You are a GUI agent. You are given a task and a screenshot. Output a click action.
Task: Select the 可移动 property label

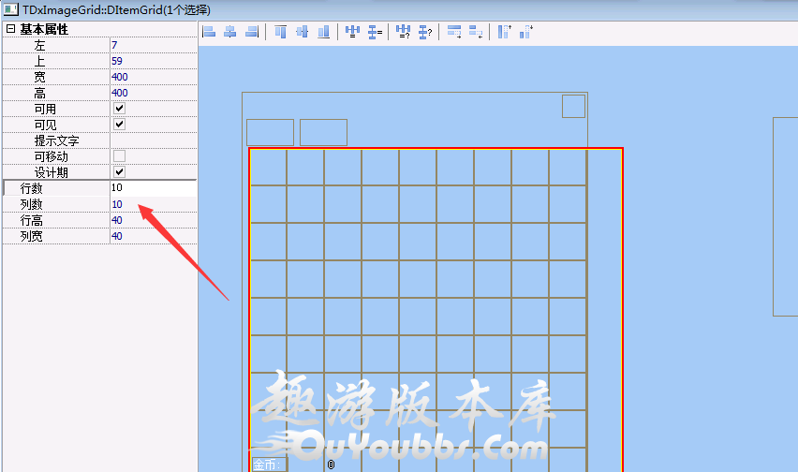tap(51, 156)
